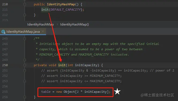The width and height of the screenshot is (178, 101).
Task: Toggle the assert comments fold at line 251
Action: point(25,70)
